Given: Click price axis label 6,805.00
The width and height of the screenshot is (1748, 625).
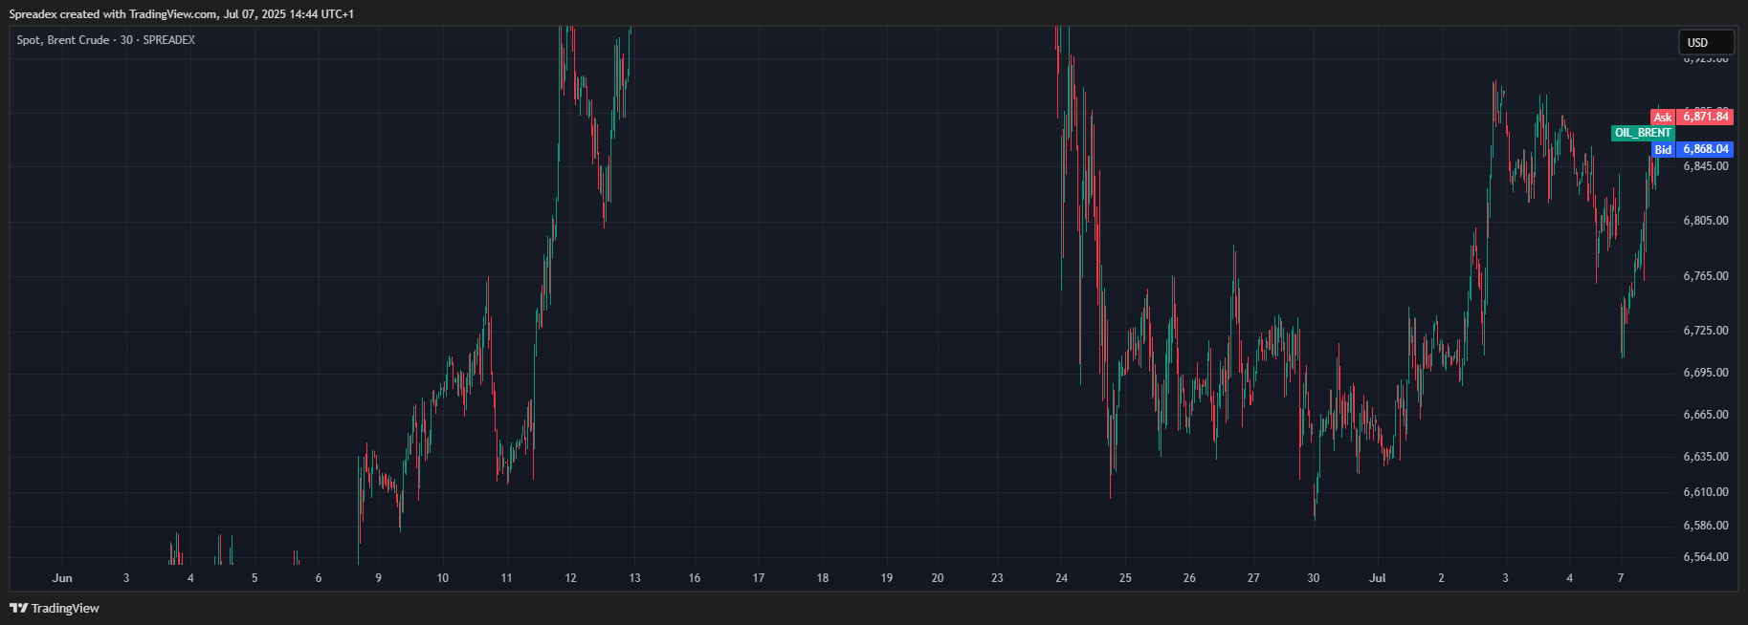Looking at the screenshot, I should 1705,221.
